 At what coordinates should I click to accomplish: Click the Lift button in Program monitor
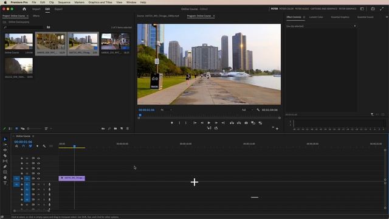pyautogui.click(x=232, y=123)
